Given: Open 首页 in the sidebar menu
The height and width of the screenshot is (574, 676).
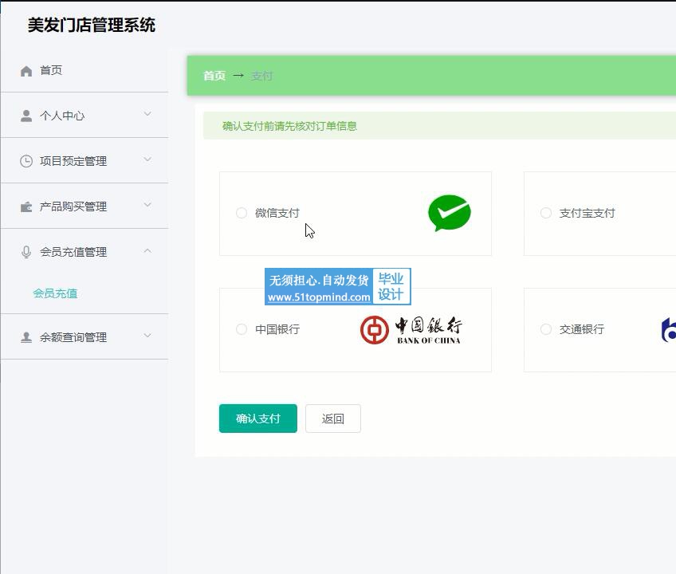Looking at the screenshot, I should coord(84,70).
